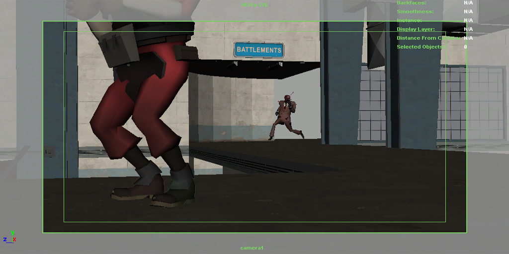
Task: Click the camera1 viewport label
Action: 252,248
